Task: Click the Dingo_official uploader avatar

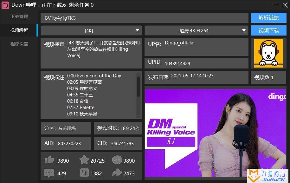Action: pyautogui.click(x=268, y=53)
